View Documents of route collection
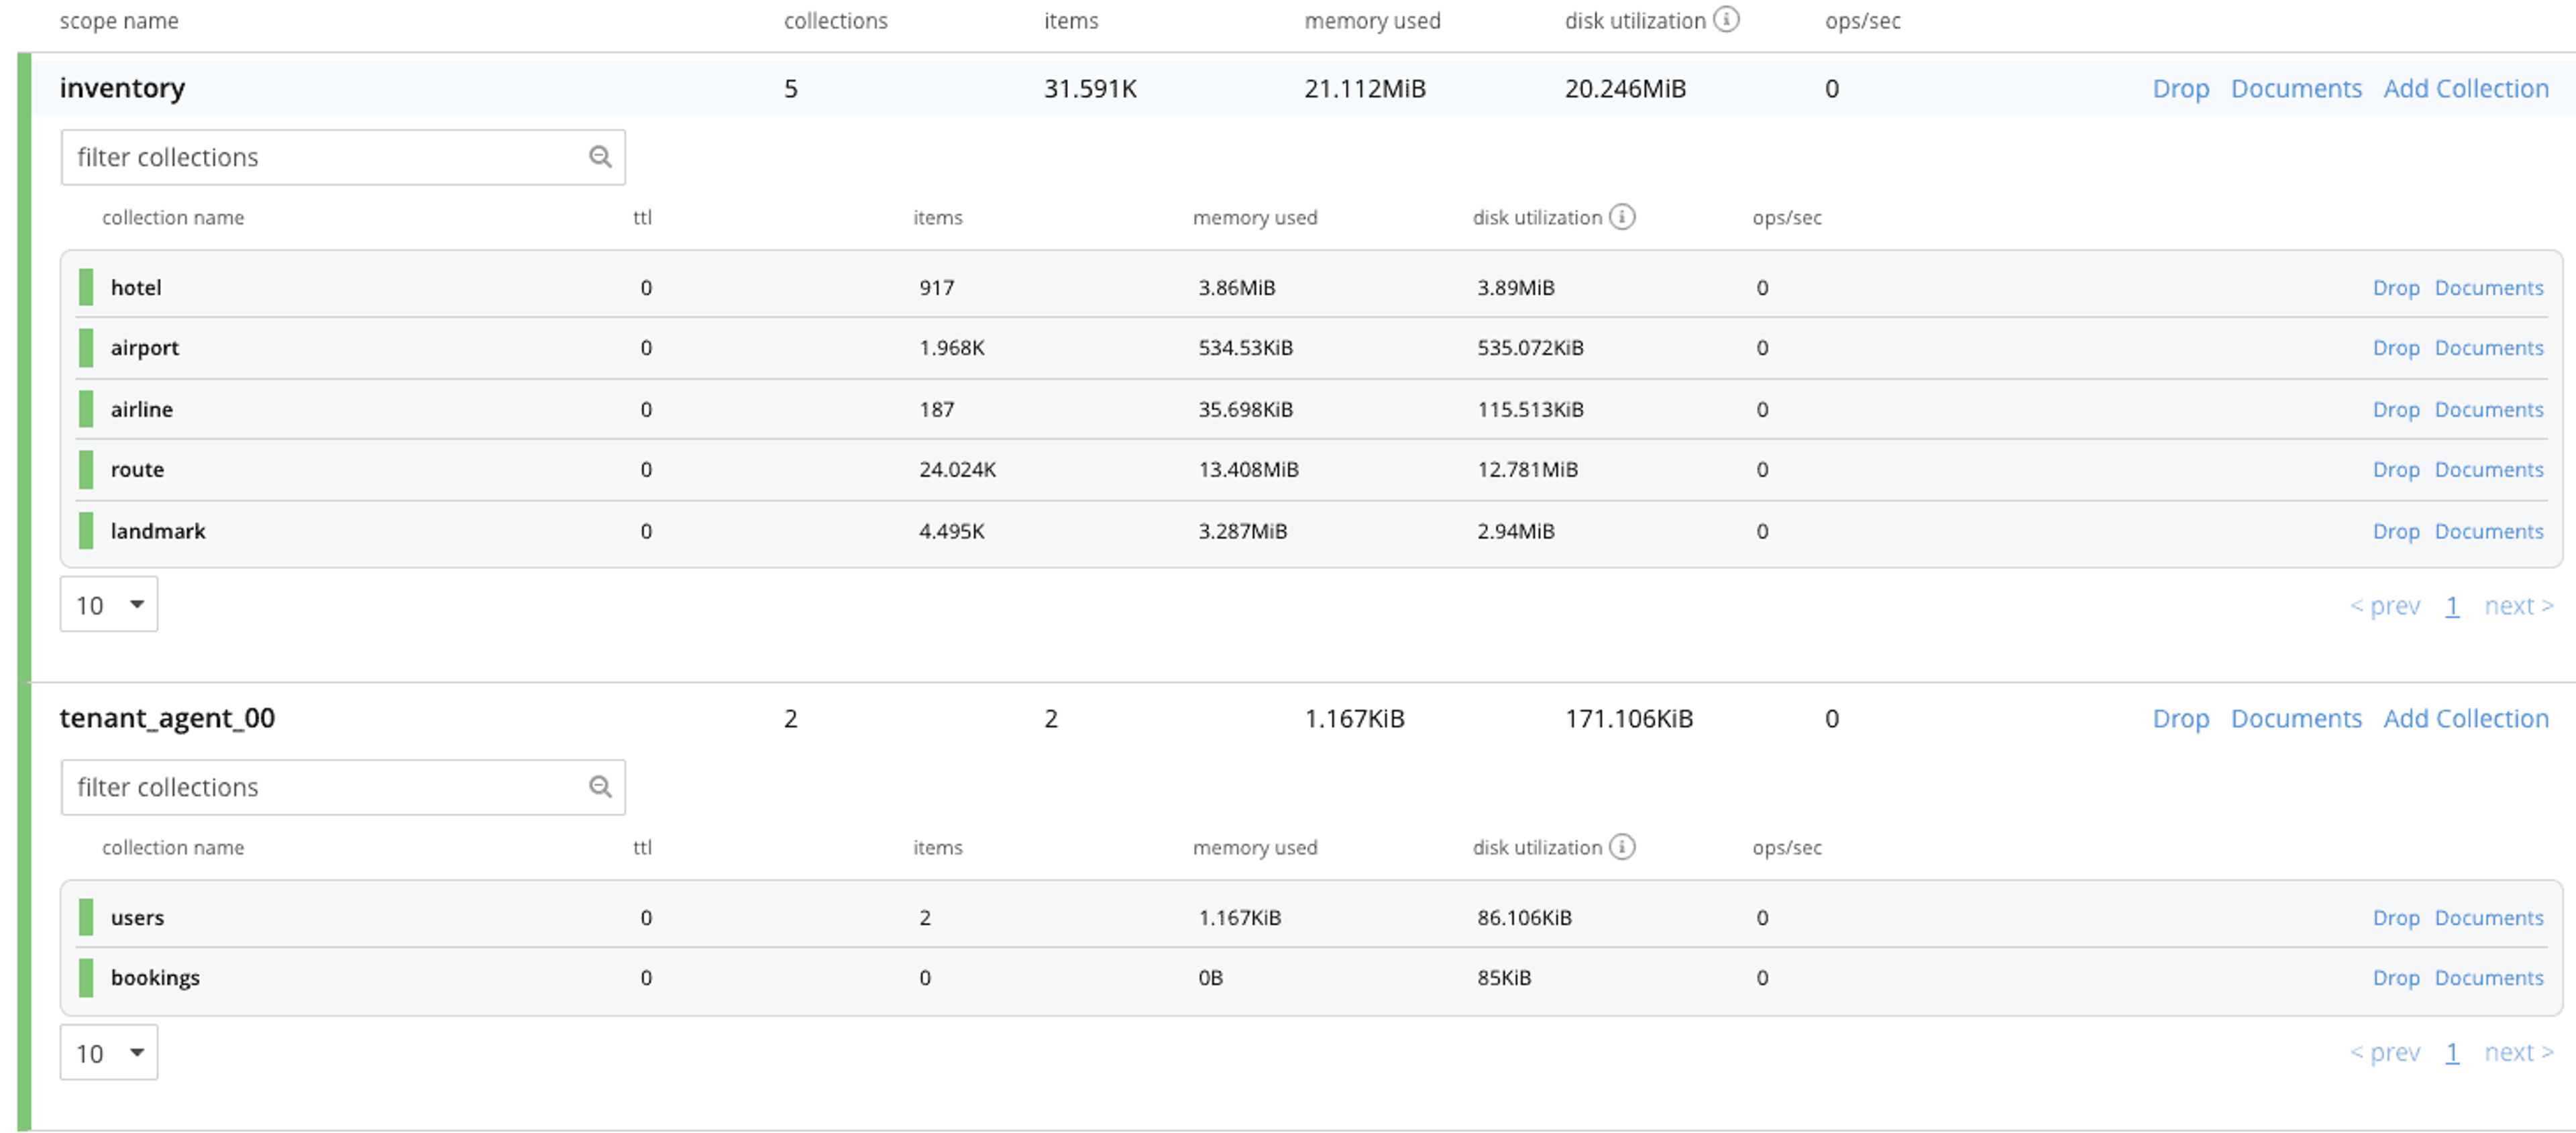Screen dimensions: 2576x1133 point(2489,470)
